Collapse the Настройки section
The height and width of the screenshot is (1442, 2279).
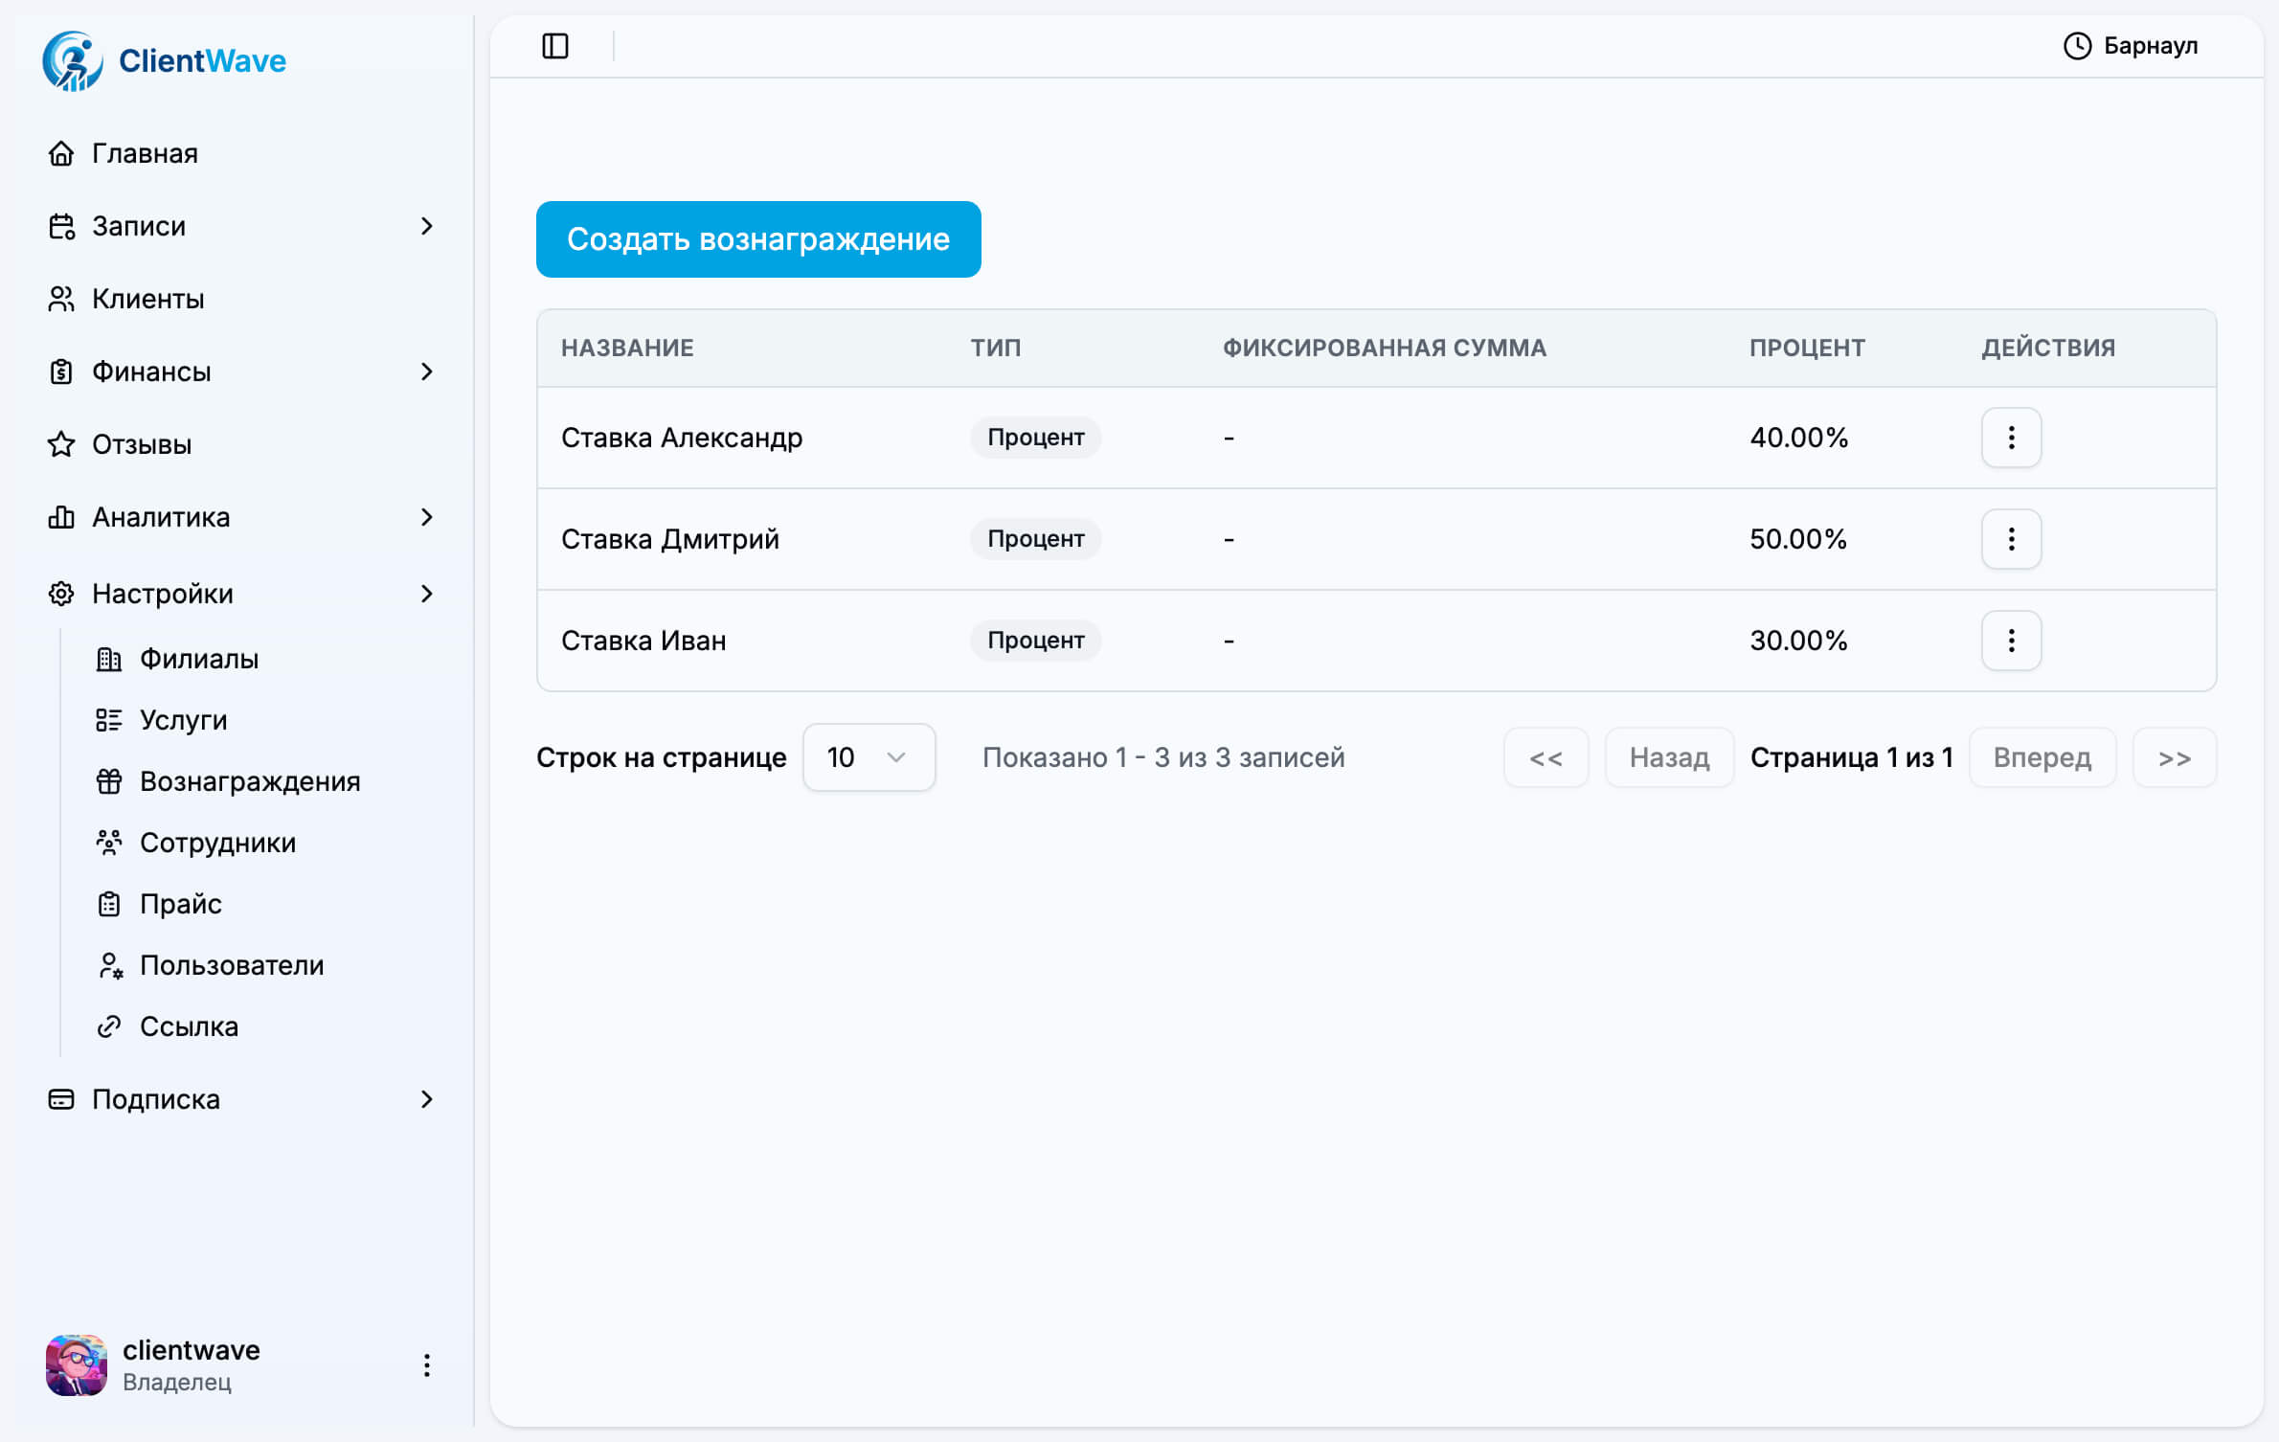[426, 594]
